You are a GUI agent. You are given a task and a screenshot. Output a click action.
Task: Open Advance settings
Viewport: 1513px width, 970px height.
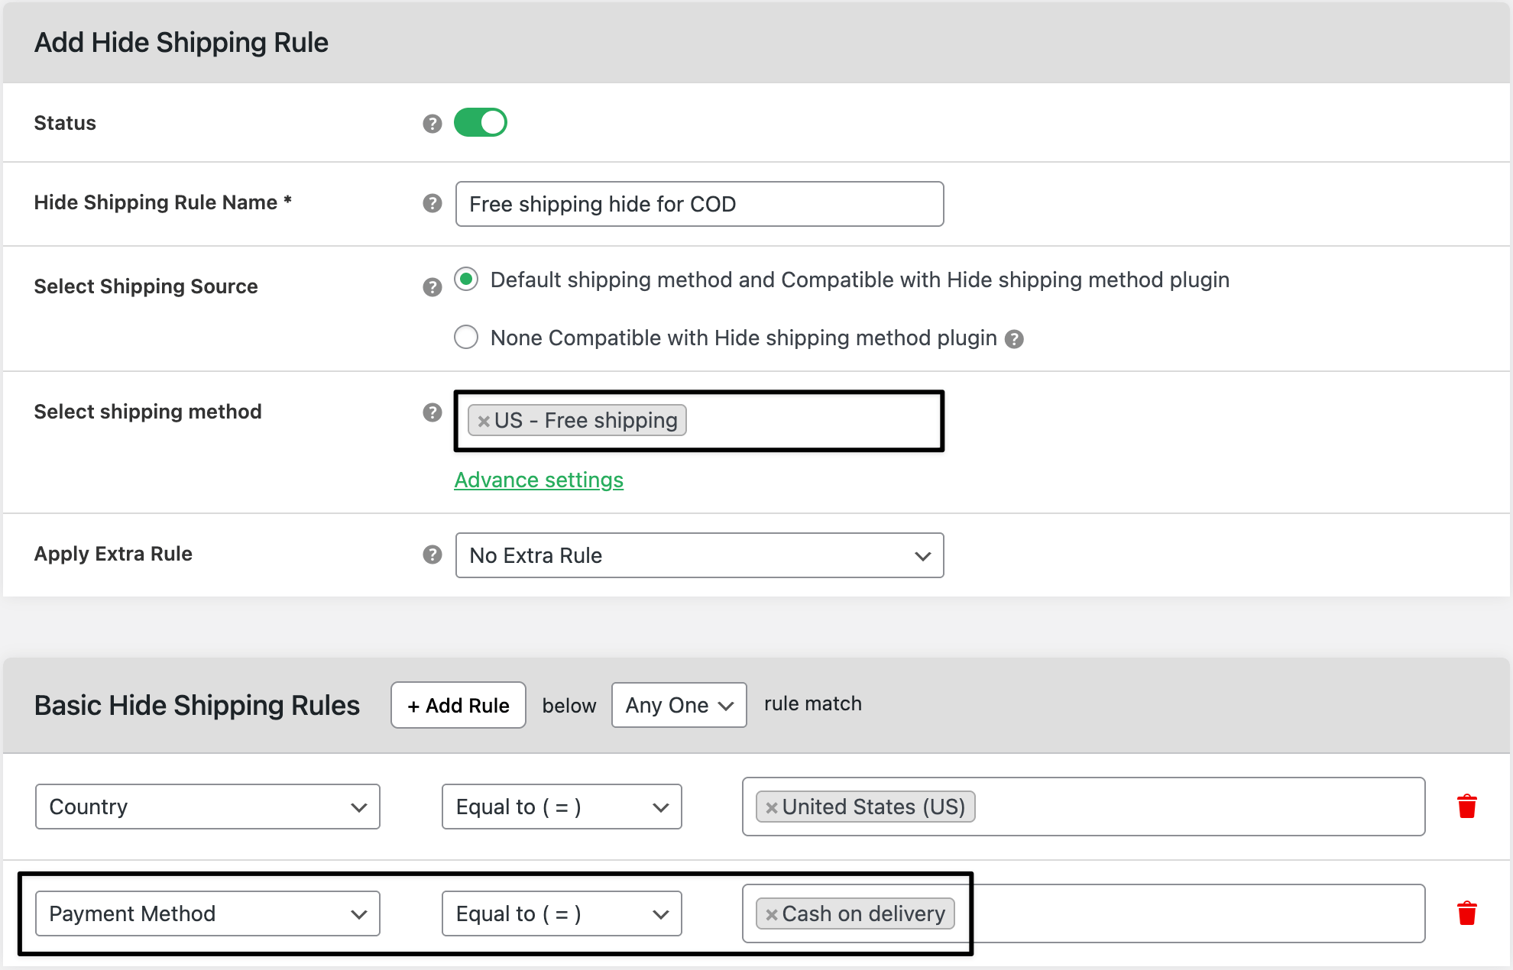539,480
